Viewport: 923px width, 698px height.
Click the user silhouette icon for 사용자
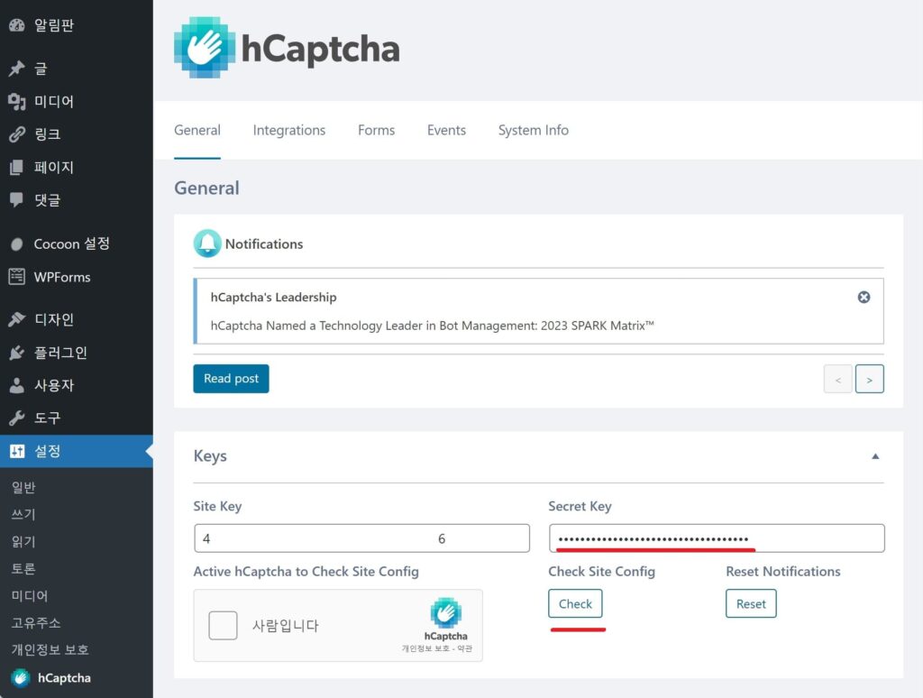(17, 385)
